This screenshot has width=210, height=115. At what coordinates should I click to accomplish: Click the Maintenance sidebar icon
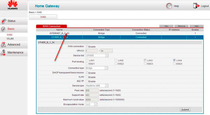3,52
